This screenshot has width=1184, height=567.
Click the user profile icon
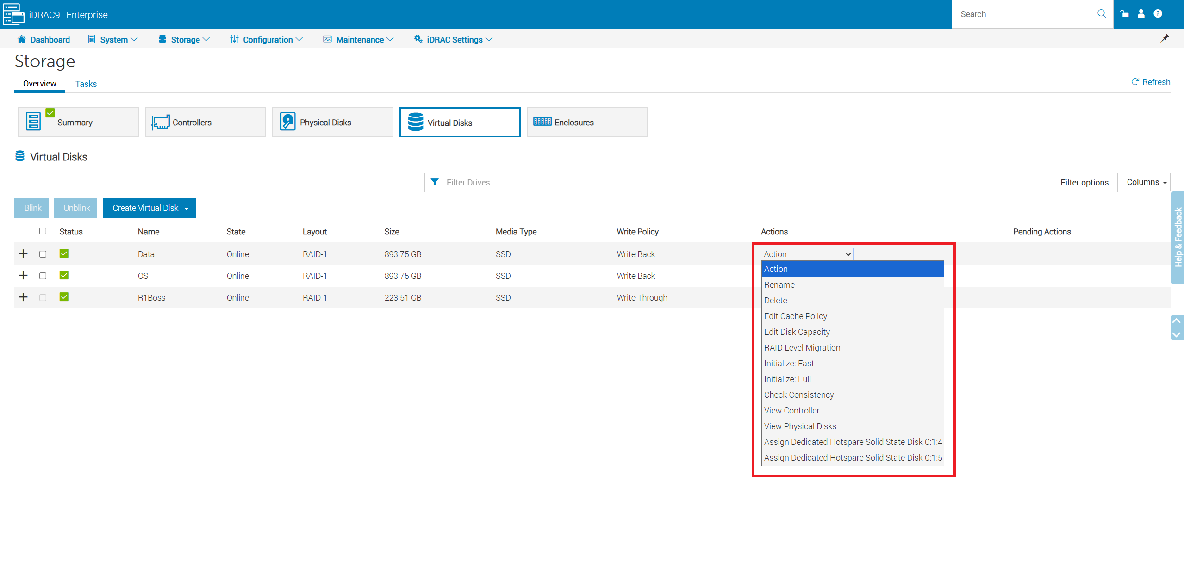[1141, 13]
